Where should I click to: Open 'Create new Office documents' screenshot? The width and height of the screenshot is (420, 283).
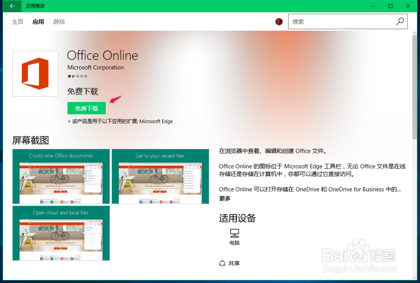(61, 177)
